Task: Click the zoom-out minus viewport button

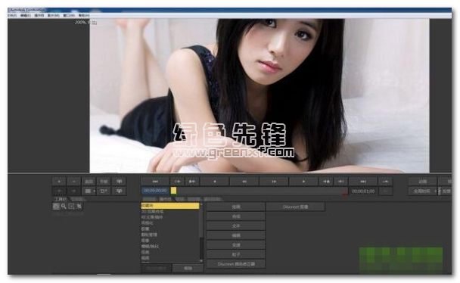Action: [74, 182]
